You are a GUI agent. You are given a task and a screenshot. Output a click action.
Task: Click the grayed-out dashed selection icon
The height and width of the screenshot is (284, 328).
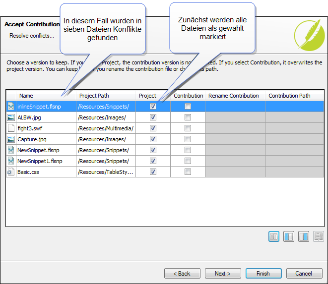[319, 236]
